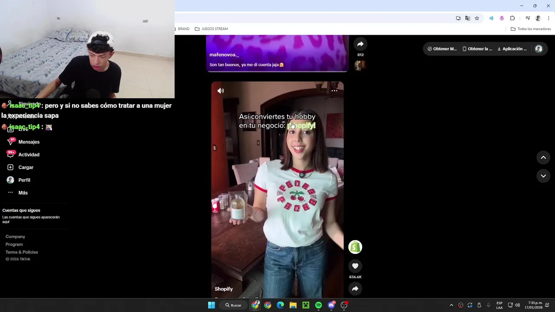Image resolution: width=555 pixels, height=312 pixels.
Task: Click the Obtener la... phone app button
Action: coord(477,49)
